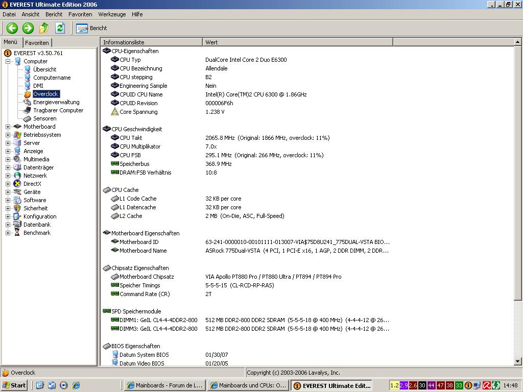Viewport: 523px width, 392px height.
Task: Select Tragbarer Computer in the tree
Action: point(58,110)
